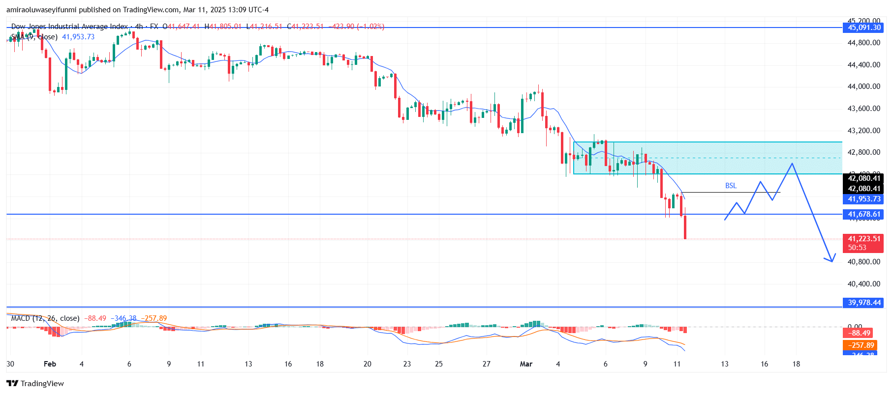Click the 0.00 MACD axis value
The image size is (893, 394).
click(x=855, y=327)
